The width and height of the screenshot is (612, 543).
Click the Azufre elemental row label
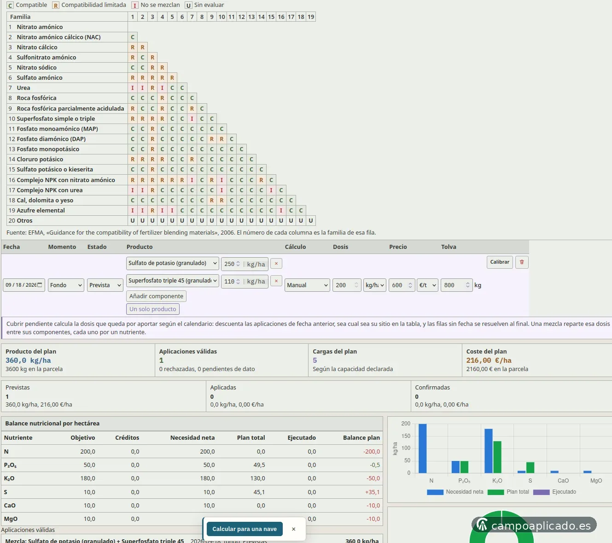click(x=41, y=211)
